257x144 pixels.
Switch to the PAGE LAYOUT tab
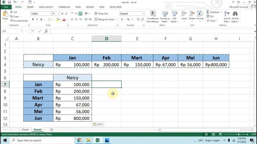point(46,7)
